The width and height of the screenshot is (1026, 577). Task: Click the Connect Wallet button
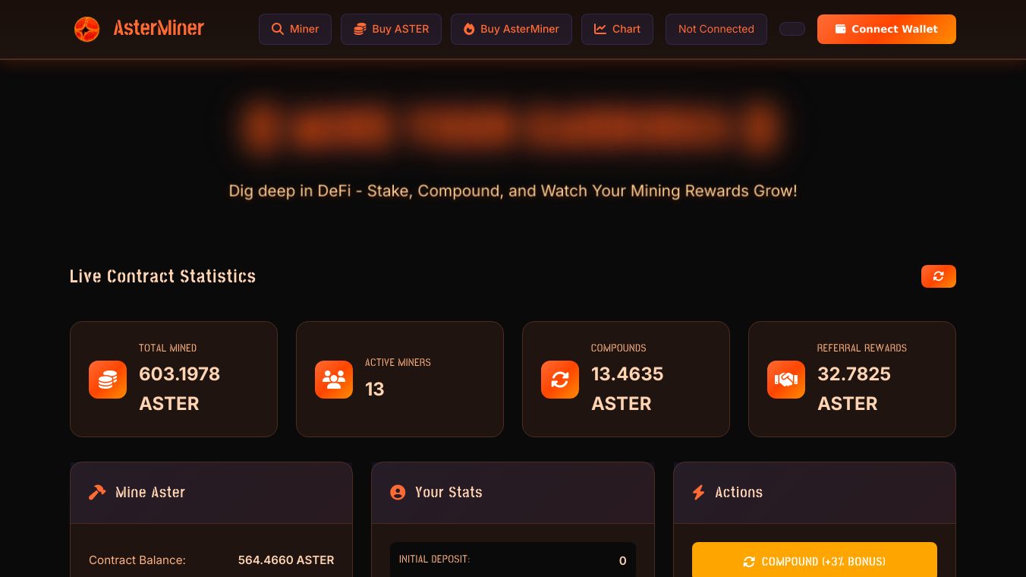click(886, 29)
